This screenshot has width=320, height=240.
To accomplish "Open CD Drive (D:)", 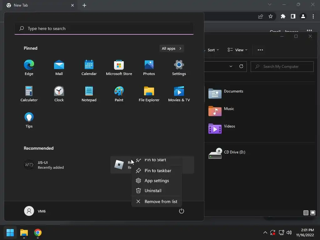I will 227,153.
